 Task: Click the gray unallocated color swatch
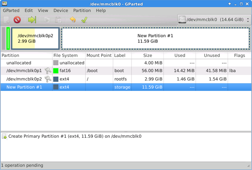tap(56, 63)
